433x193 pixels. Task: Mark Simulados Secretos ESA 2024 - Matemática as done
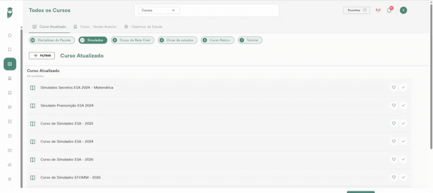[x=403, y=87]
